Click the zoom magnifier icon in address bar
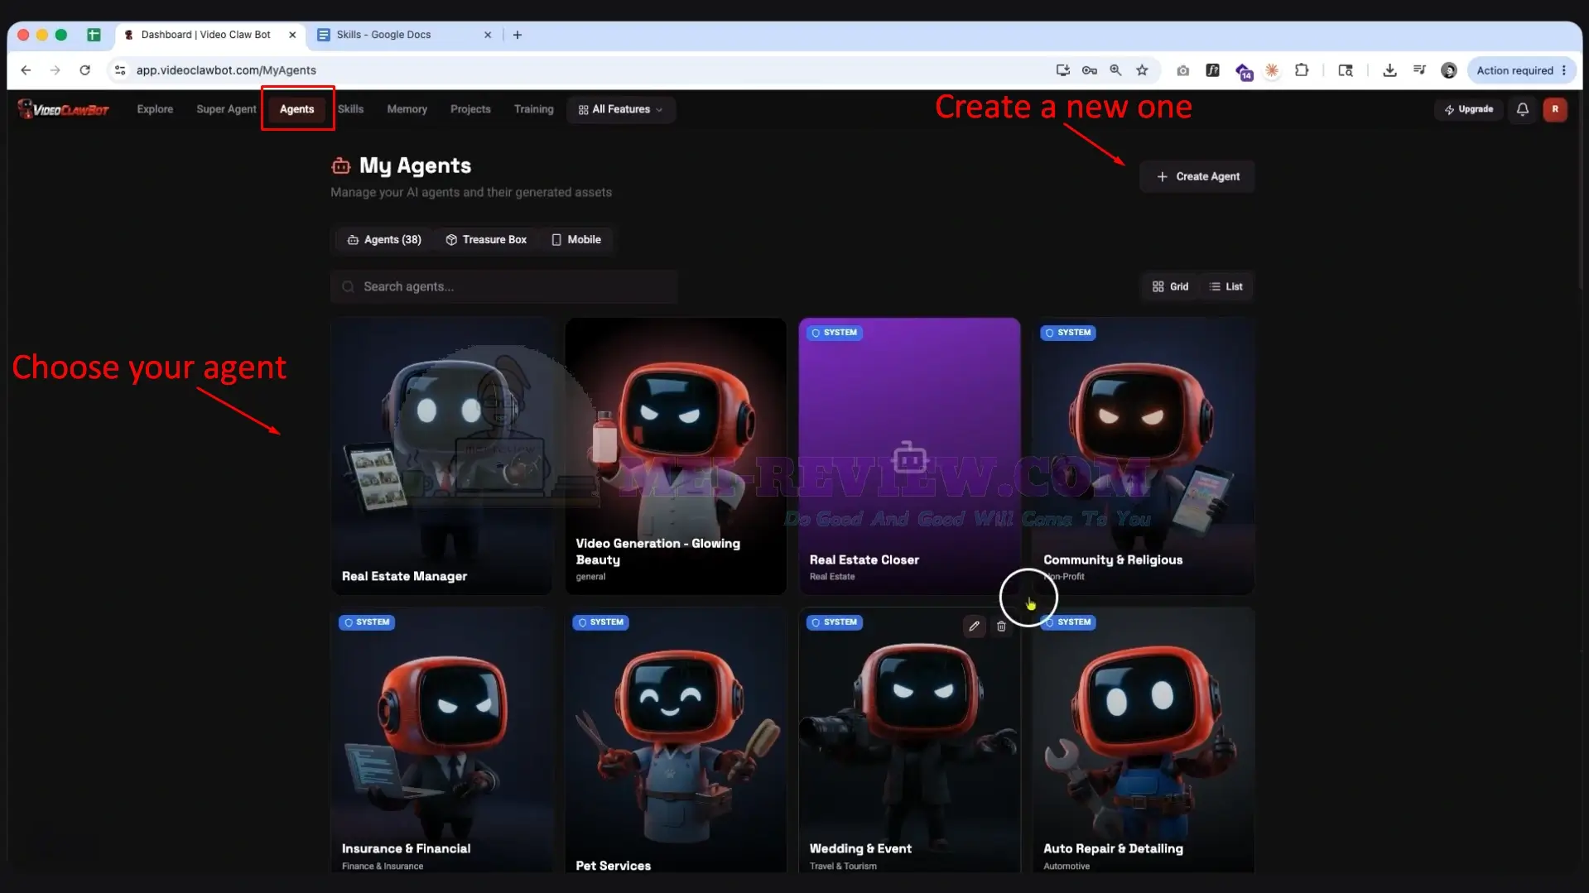The height and width of the screenshot is (893, 1589). 1115,70
